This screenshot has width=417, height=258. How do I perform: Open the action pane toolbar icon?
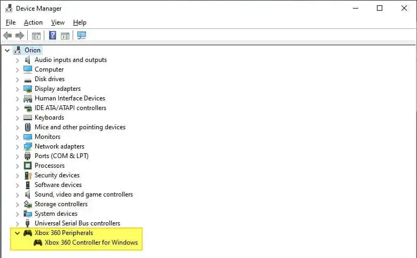click(65, 35)
